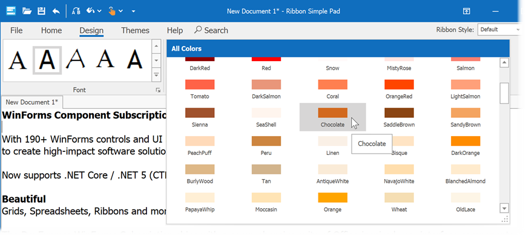Select the Design ribbon tab
The width and height of the screenshot is (526, 236).
(x=91, y=30)
